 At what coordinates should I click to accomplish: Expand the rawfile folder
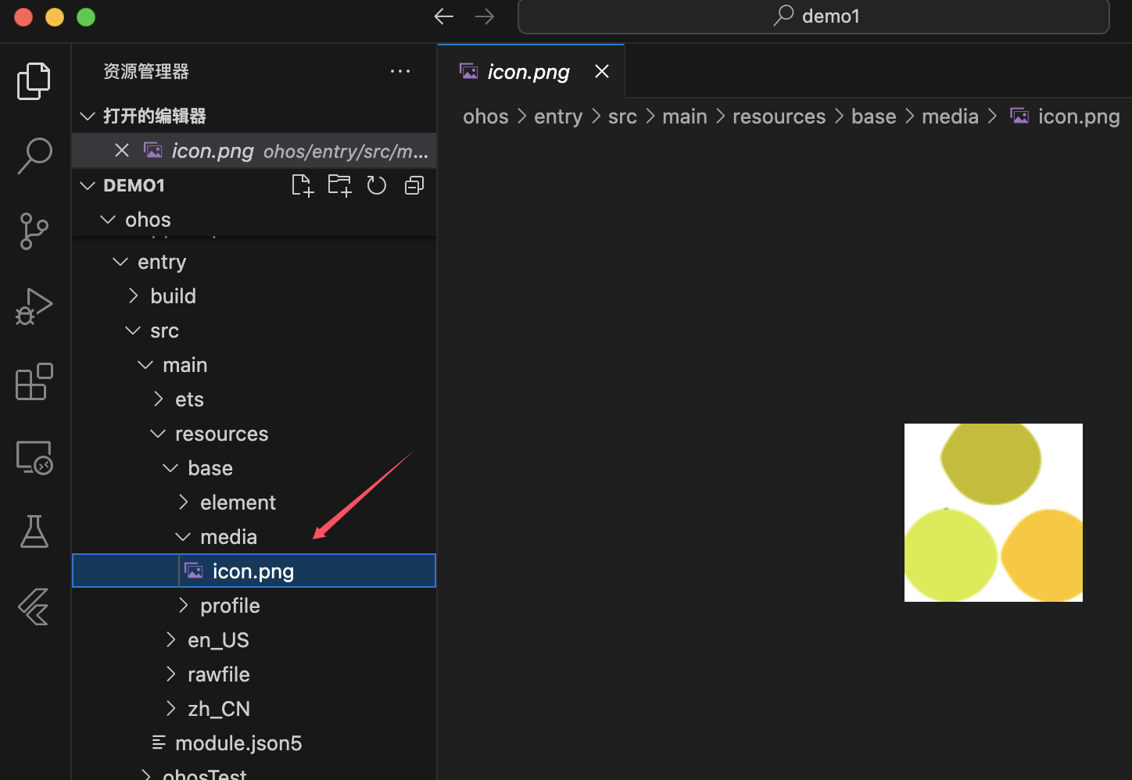tap(254, 674)
